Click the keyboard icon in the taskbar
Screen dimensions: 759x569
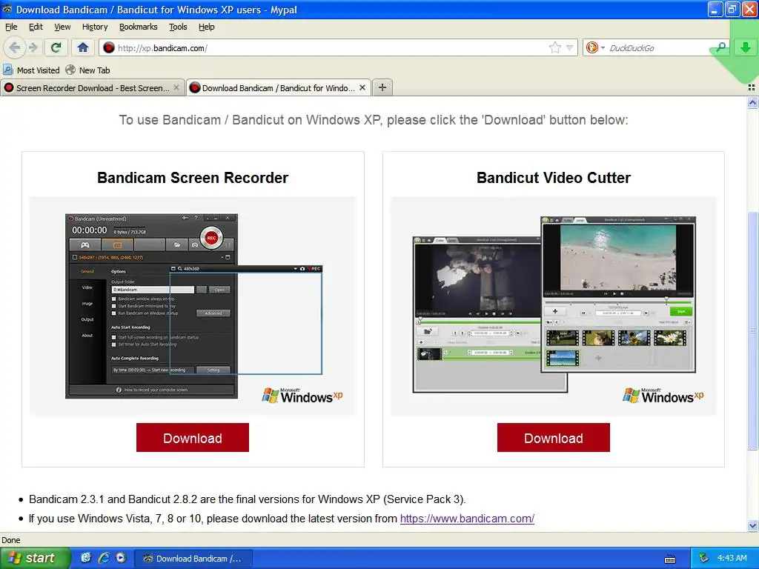670,559
